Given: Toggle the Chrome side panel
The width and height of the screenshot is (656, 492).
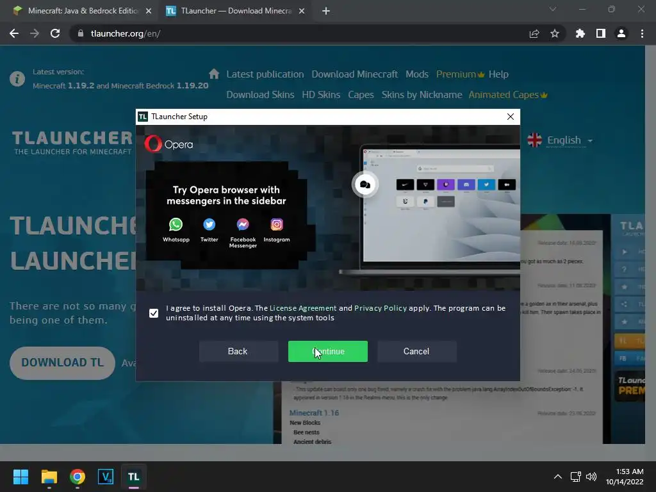Looking at the screenshot, I should (601, 33).
